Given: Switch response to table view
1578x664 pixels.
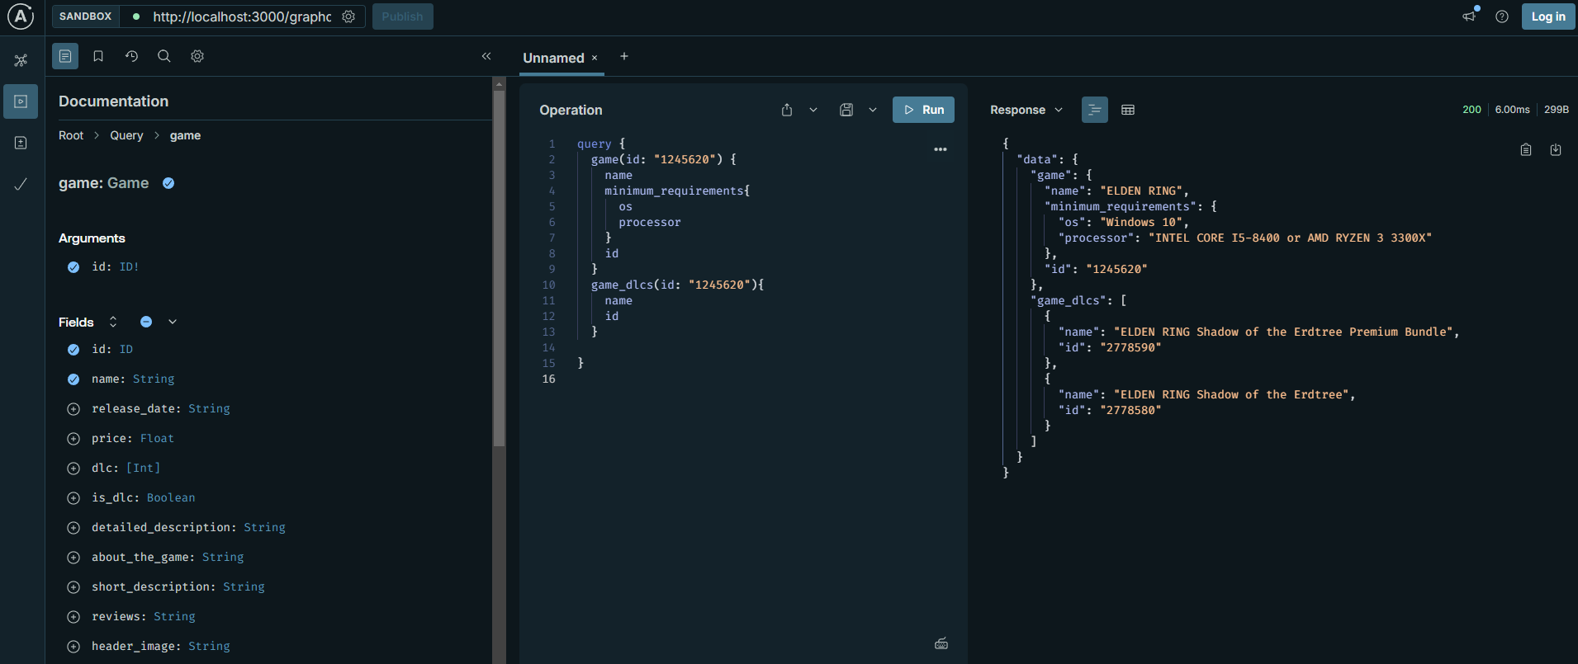Looking at the screenshot, I should [1128, 110].
